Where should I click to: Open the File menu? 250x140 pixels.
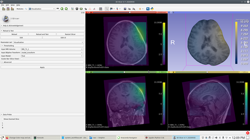click(x=3, y=5)
